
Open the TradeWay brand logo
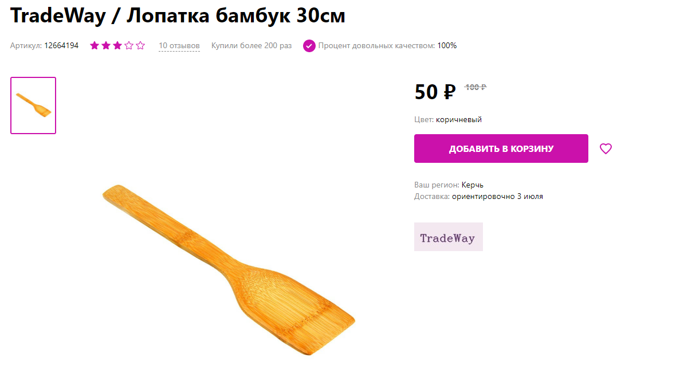coord(449,237)
